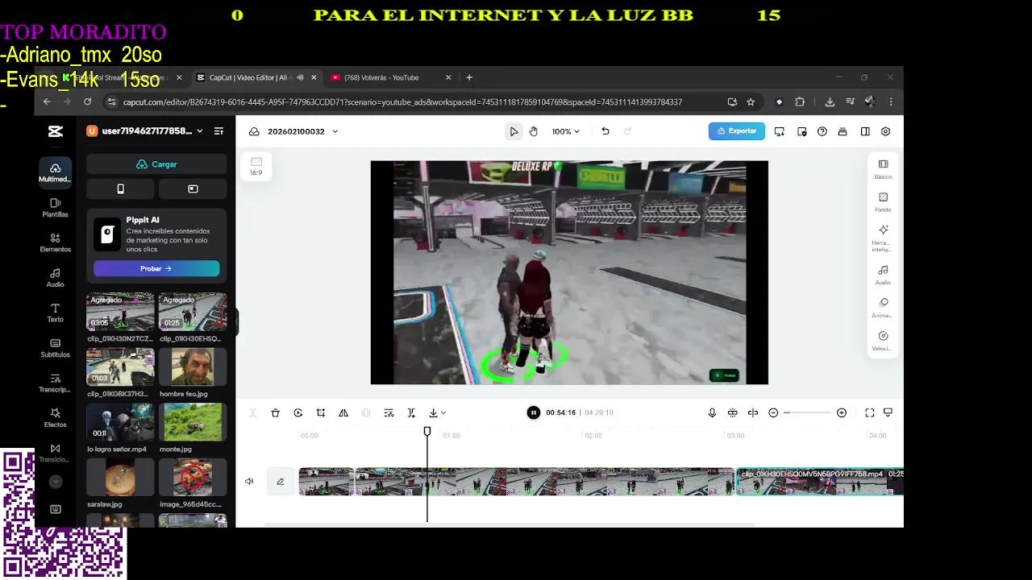
Task: Click the cloud save status icon
Action: tap(254, 131)
